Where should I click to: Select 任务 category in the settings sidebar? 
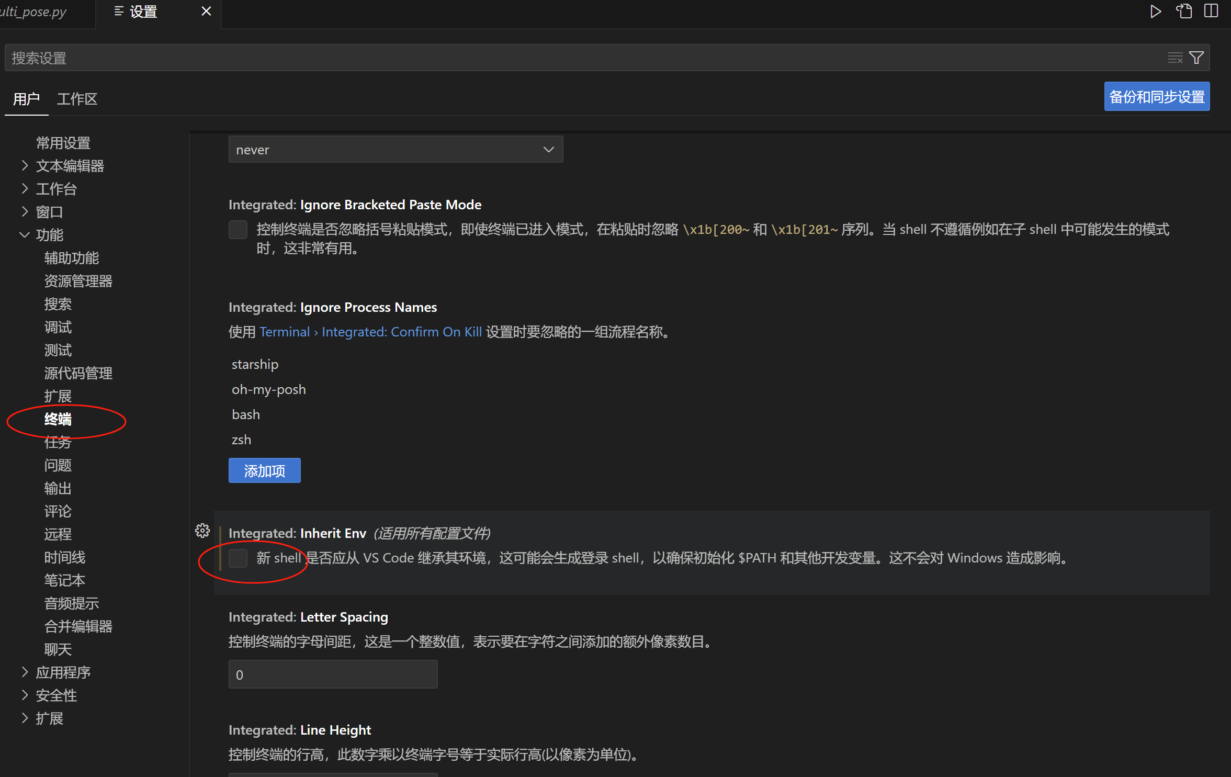point(58,442)
